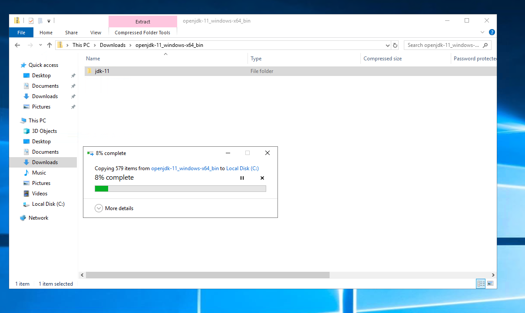Viewport: 525px width, 313px height.
Task: Click the Forward navigation arrow
Action: pos(30,45)
